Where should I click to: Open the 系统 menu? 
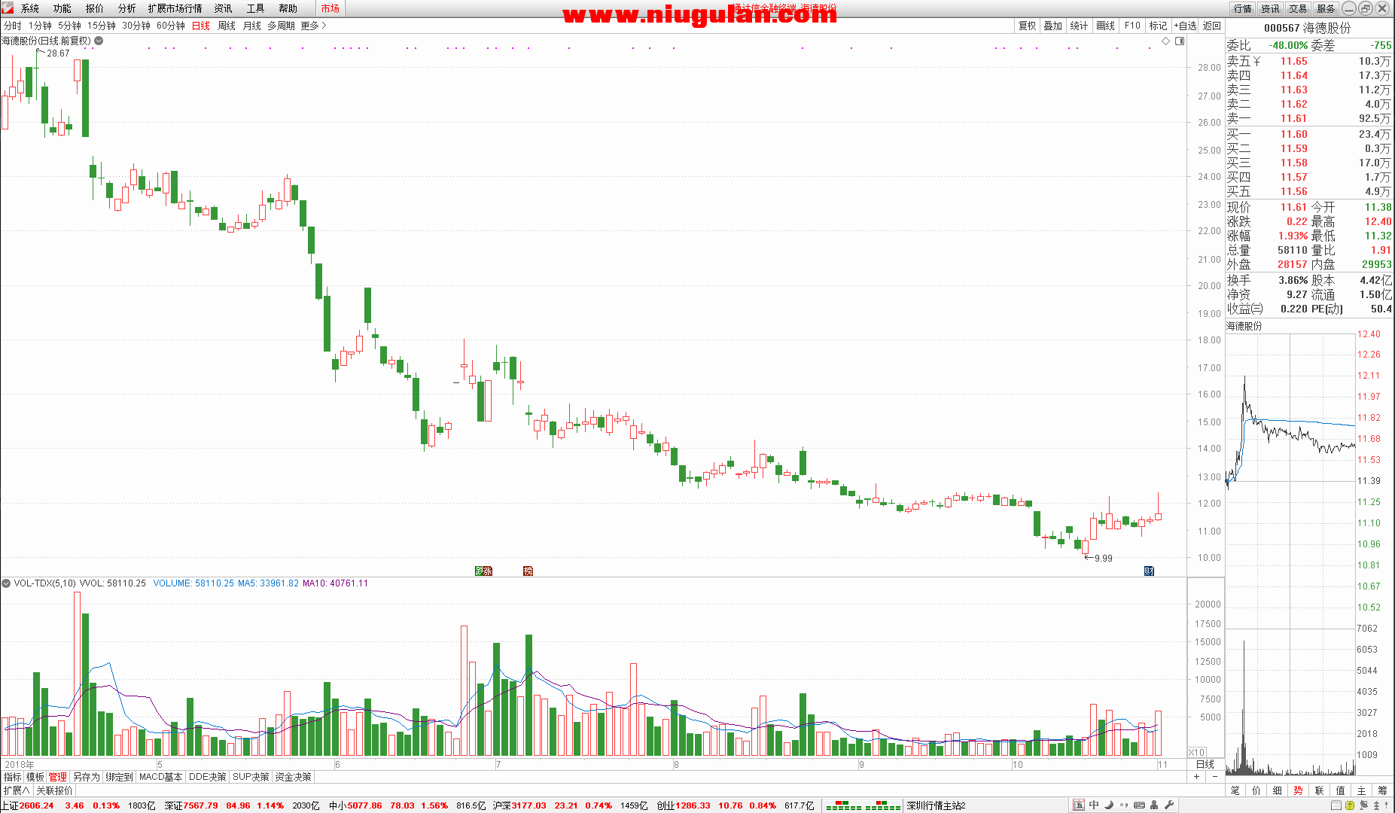[30, 8]
